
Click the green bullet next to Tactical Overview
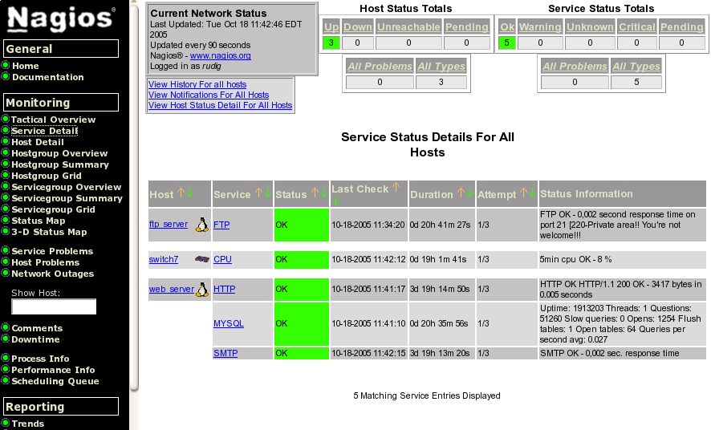pos(6,119)
